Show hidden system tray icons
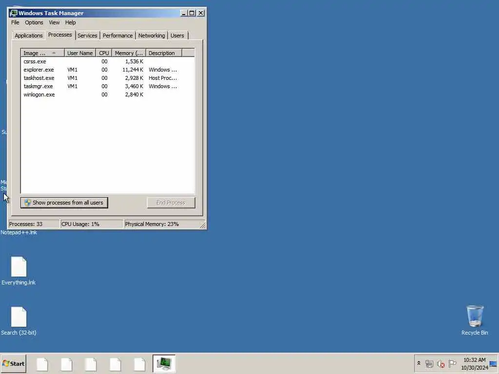Viewport: 499px width, 374px height. [x=419, y=363]
